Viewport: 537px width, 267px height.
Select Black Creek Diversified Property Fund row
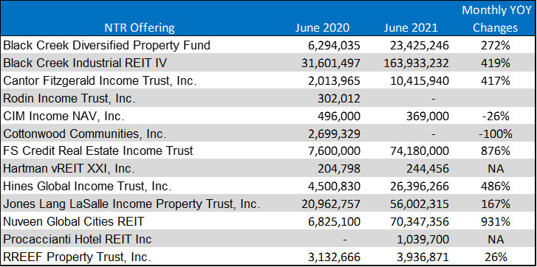click(x=269, y=45)
